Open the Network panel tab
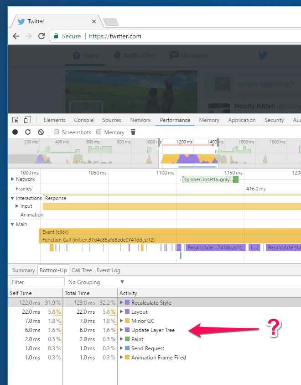The width and height of the screenshot is (301, 385). pyautogui.click(x=140, y=120)
